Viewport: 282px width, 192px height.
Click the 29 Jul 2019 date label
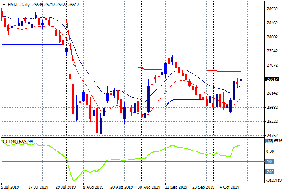tap(66, 187)
